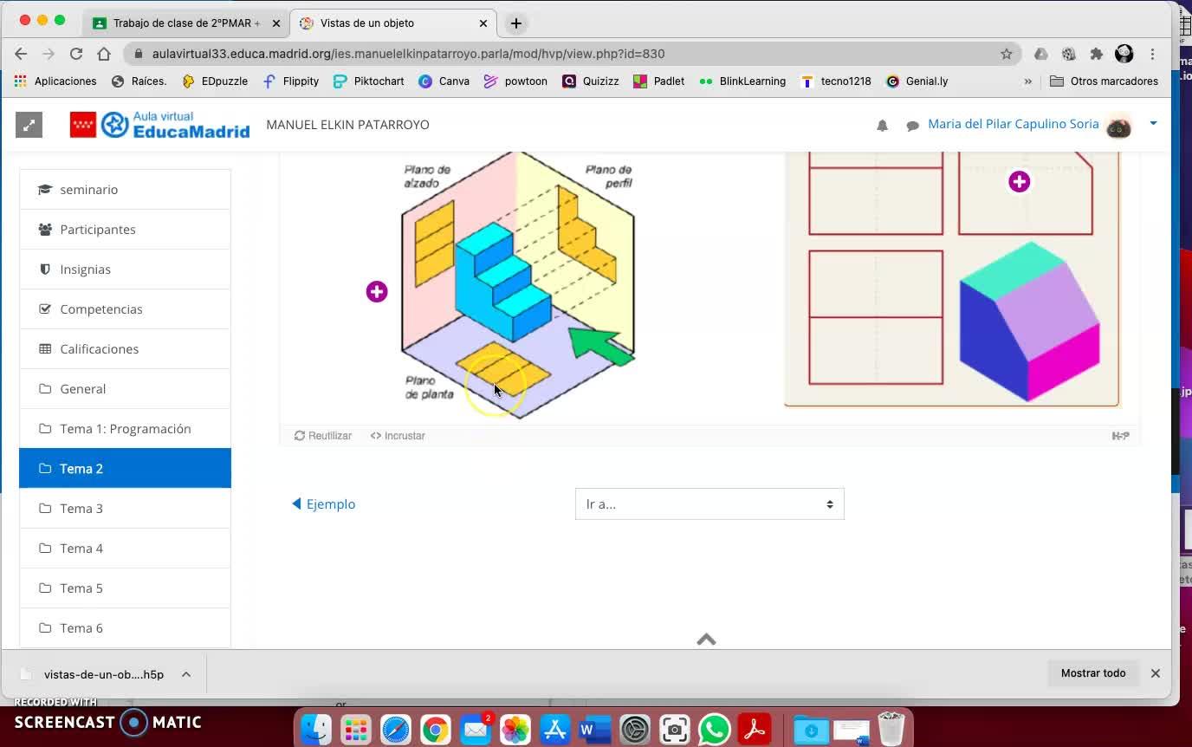This screenshot has height=747, width=1192.
Task: Go to the browser home page
Action: click(104, 54)
